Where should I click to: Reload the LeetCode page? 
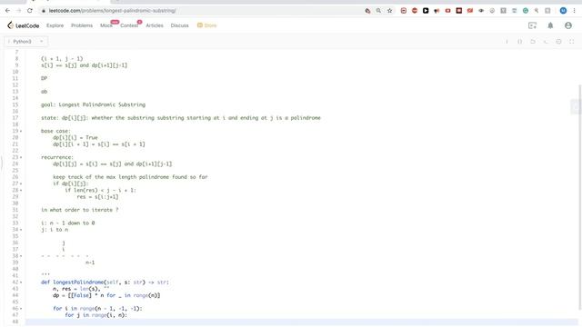30,11
